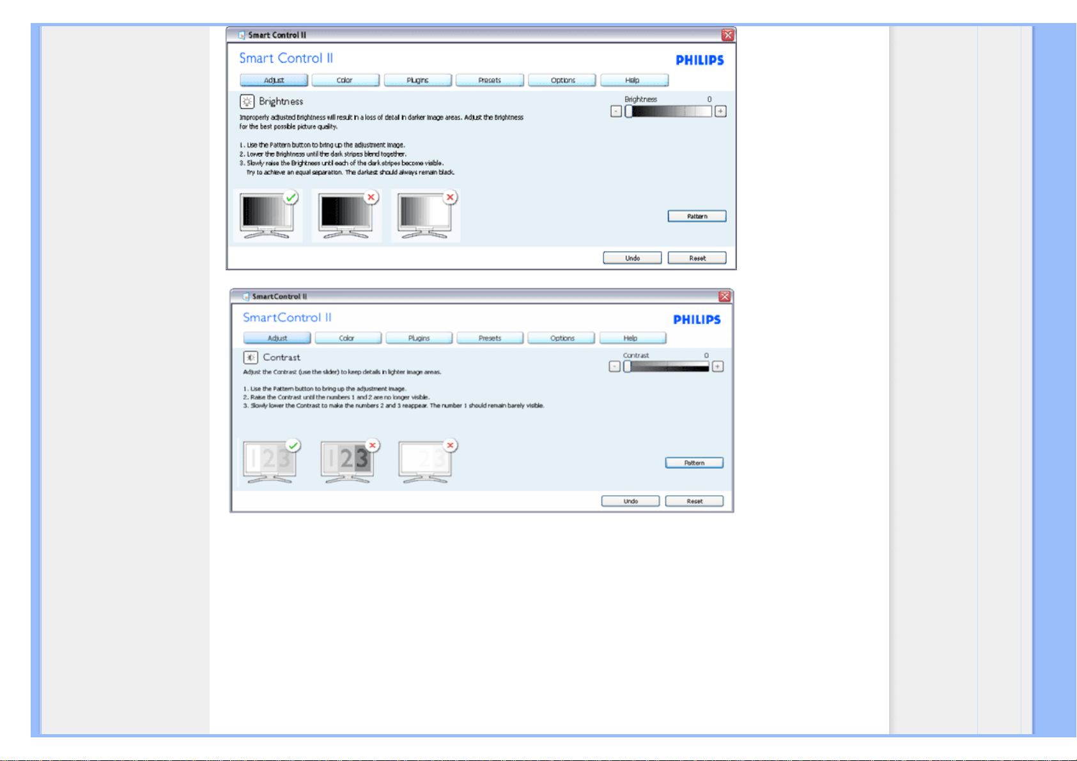Click the Brightness value "0" above the slider
1077x761 pixels.
[x=709, y=99]
